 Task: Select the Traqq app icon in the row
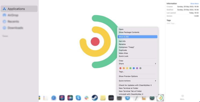(160, 98)
